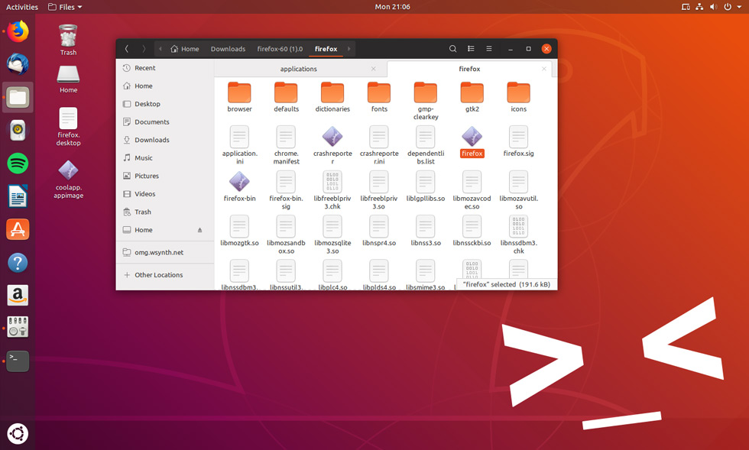Image resolution: width=749 pixels, height=450 pixels.
Task: Open Videos in the sidebar
Action: pos(165,194)
